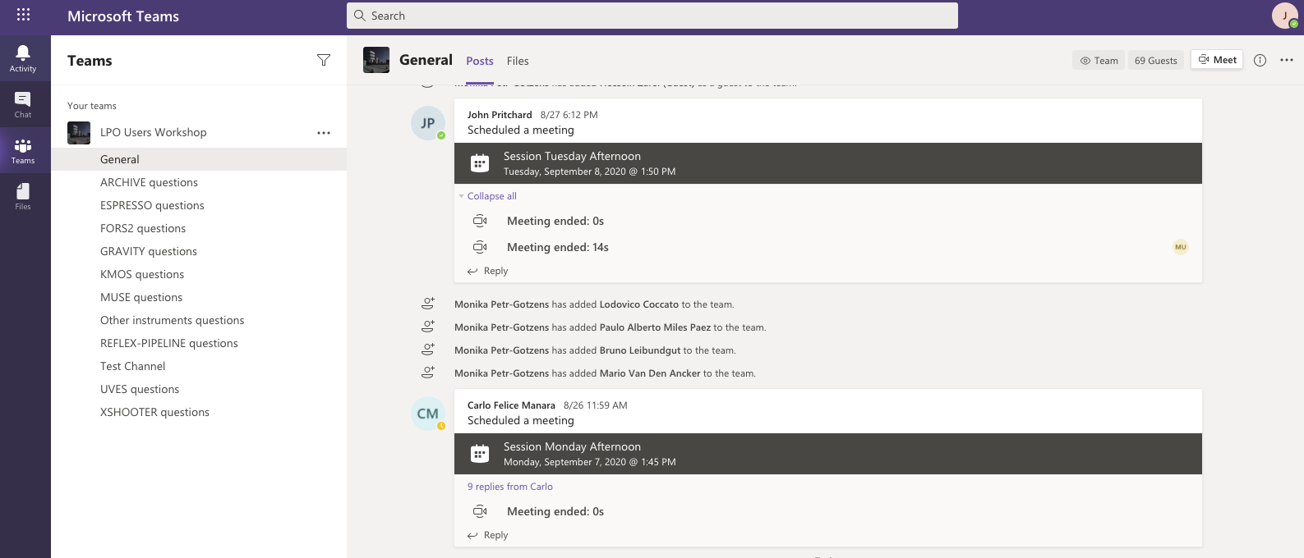Open the 69 Guests list

(1156, 60)
